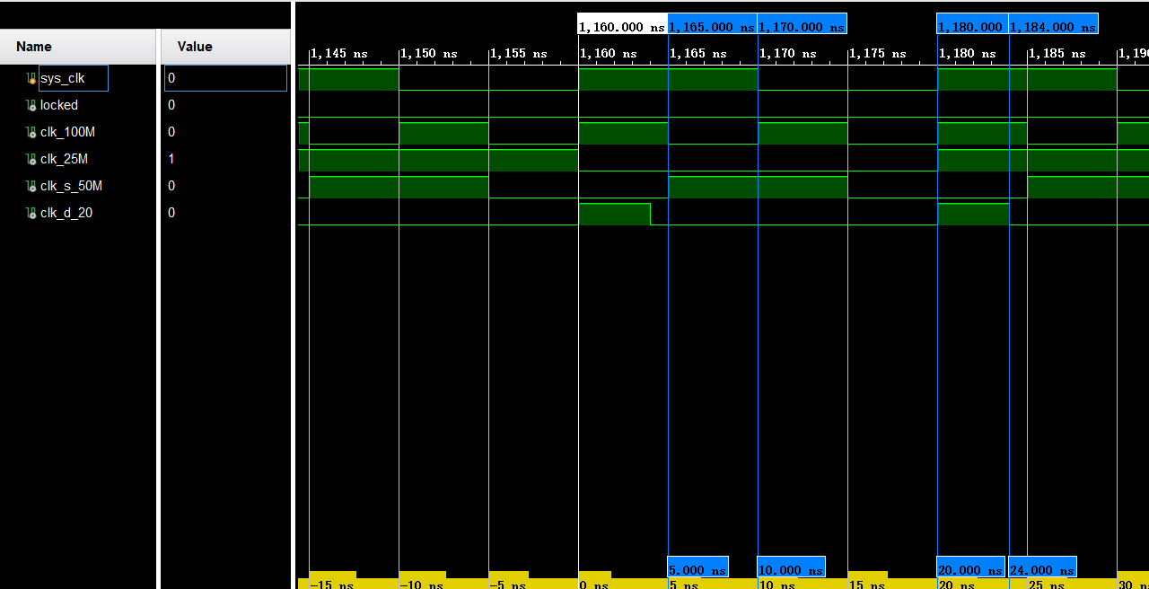Click the clk_100M signal icon
This screenshot has height=589, width=1149.
(31, 133)
